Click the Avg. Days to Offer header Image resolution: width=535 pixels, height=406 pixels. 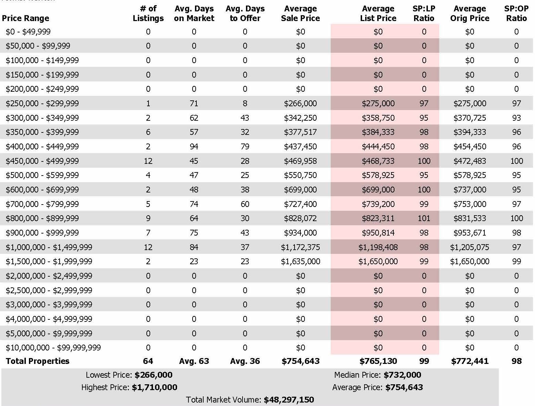pyautogui.click(x=245, y=13)
